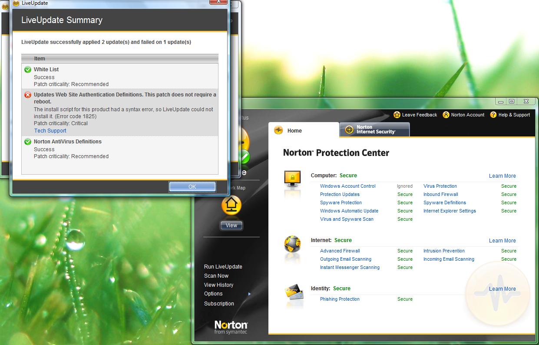This screenshot has height=345, width=539.
Task: Click the Error code 1825 message text
Action: pyautogui.click(x=123, y=113)
